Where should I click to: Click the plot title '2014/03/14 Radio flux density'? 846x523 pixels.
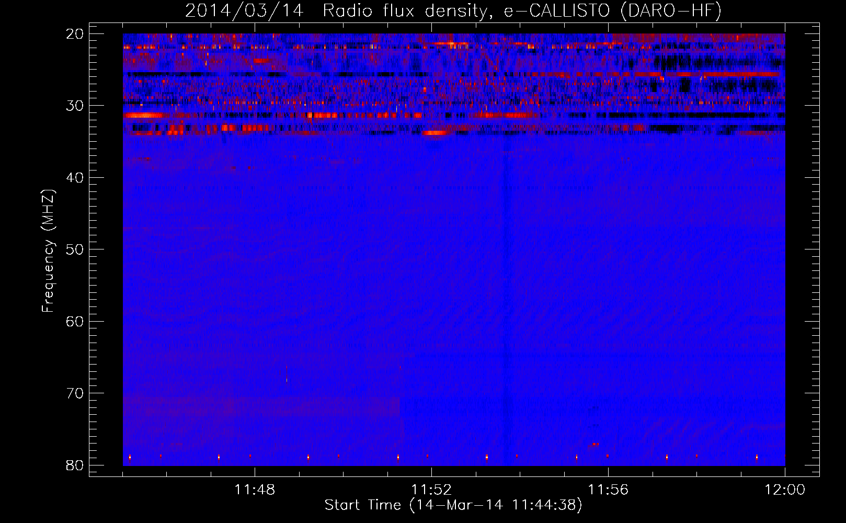pyautogui.click(x=453, y=11)
